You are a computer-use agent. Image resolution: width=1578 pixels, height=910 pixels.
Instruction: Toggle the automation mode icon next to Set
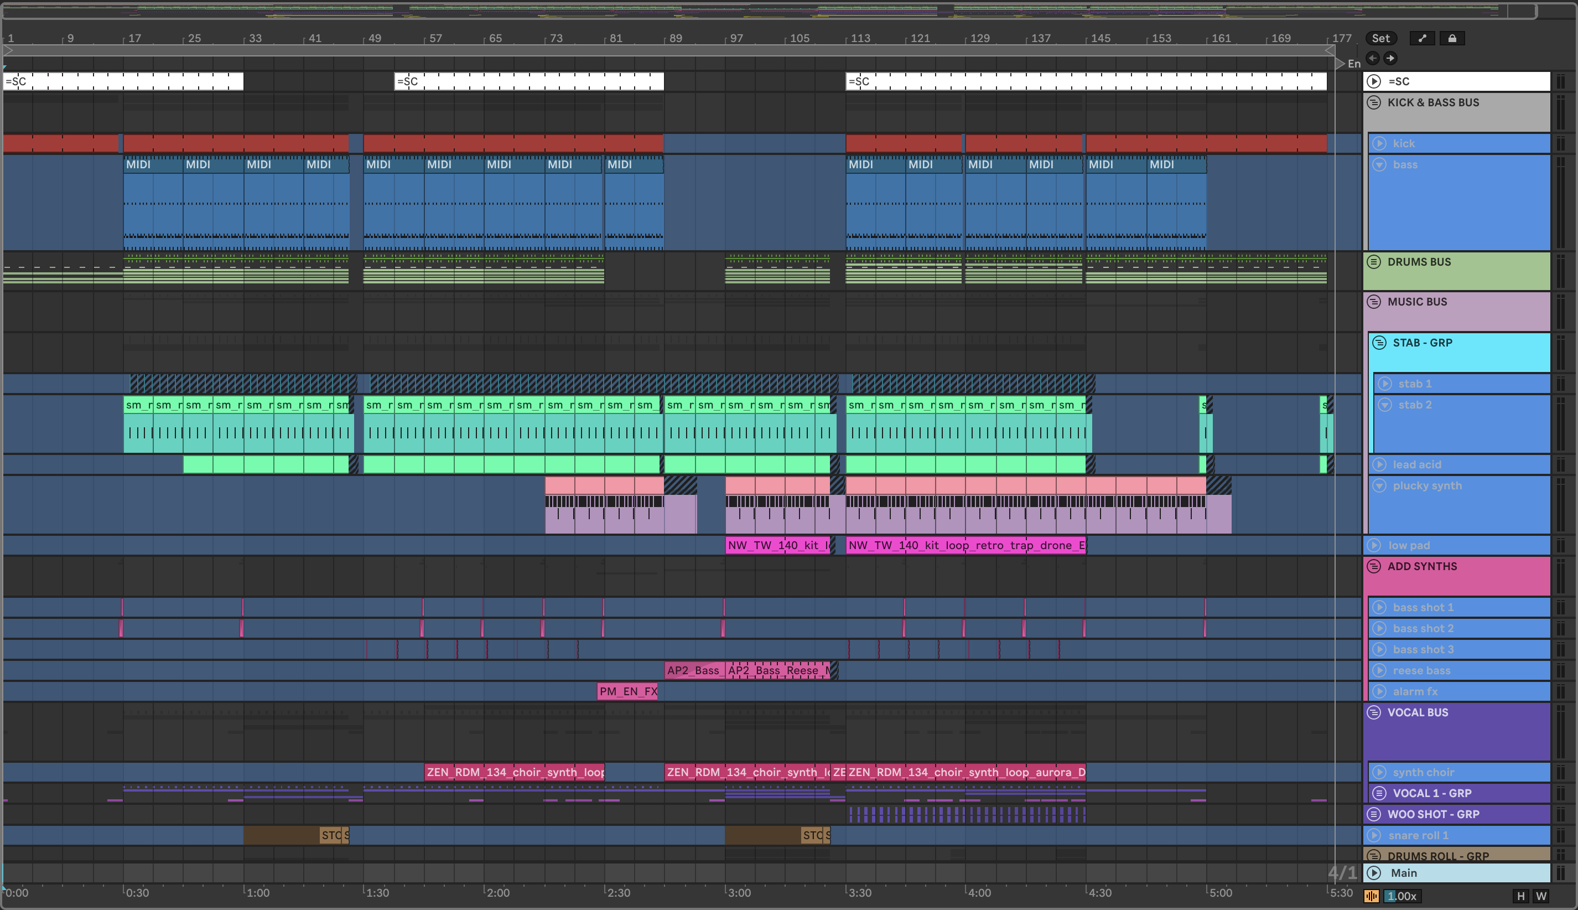[1423, 38]
